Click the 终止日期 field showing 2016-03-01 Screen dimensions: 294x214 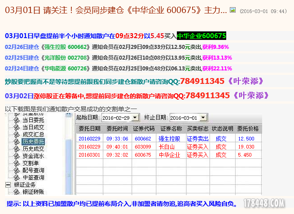coord(189,118)
